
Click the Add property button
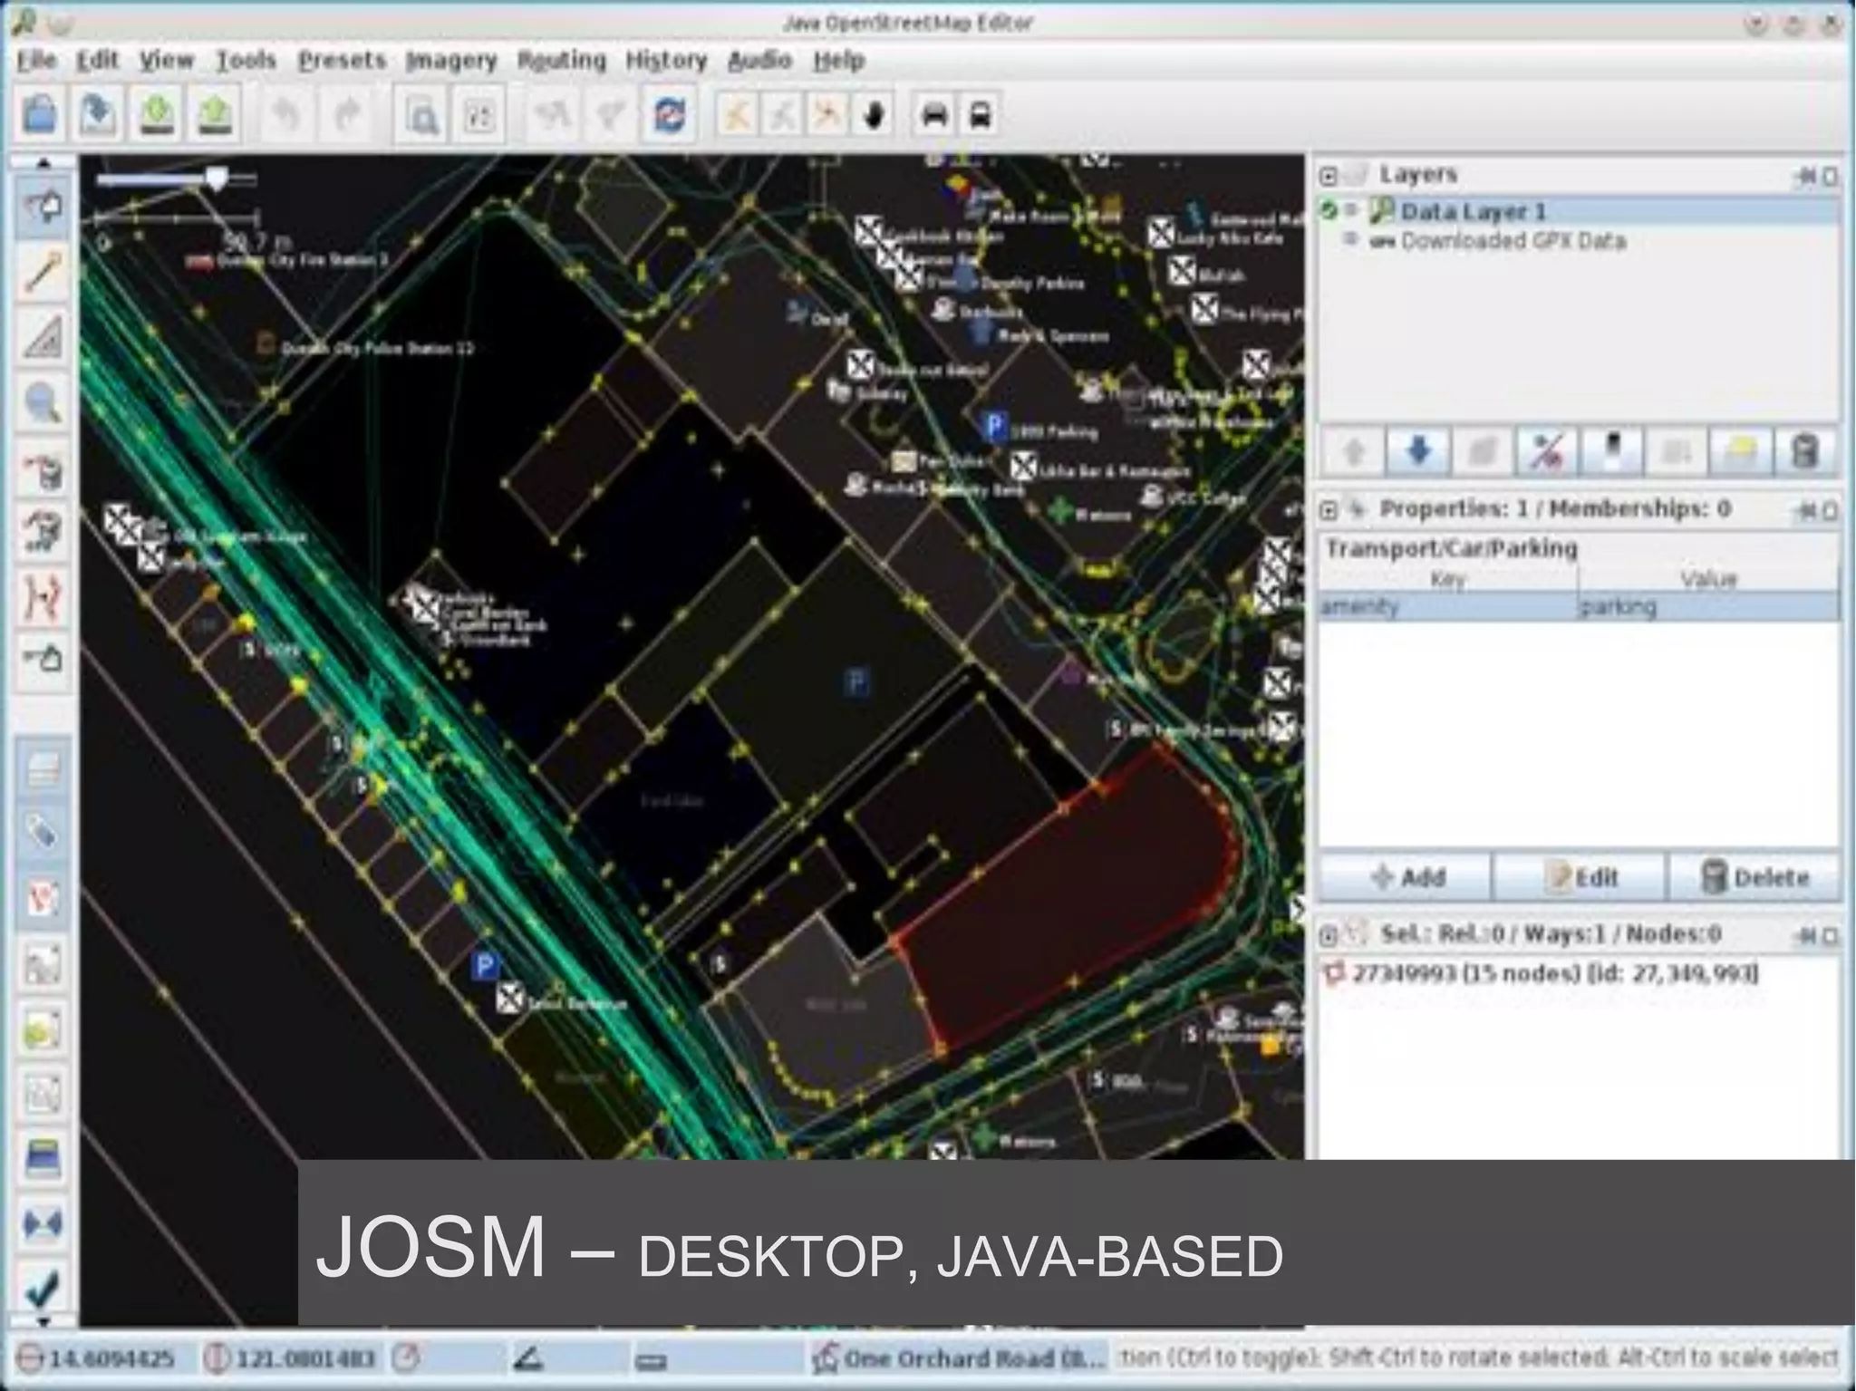click(1406, 876)
